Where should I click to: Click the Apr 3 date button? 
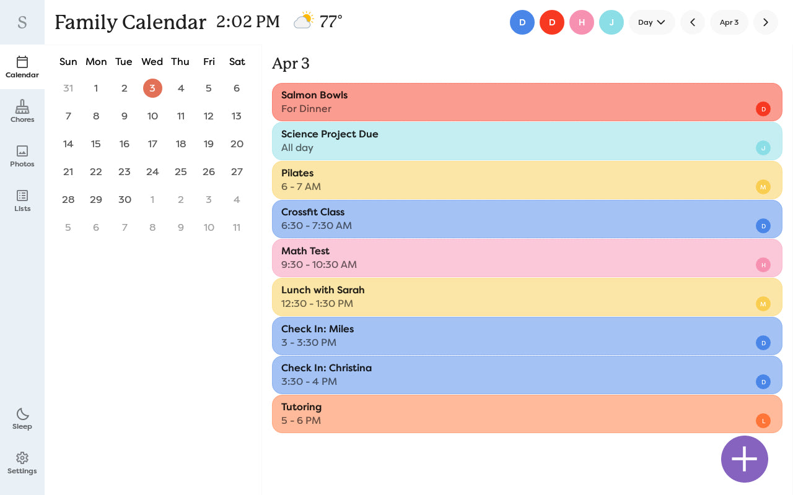pyautogui.click(x=729, y=22)
